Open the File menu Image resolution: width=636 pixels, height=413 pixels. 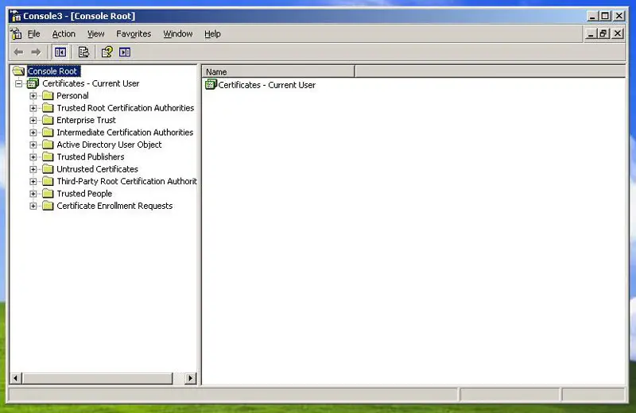click(33, 33)
